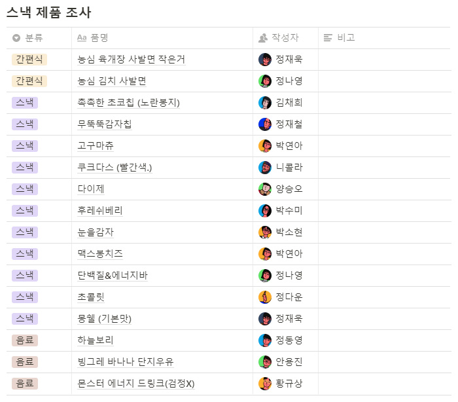
Task: Click the 스낵 tag on 고구마츄 row
Action: [25, 146]
